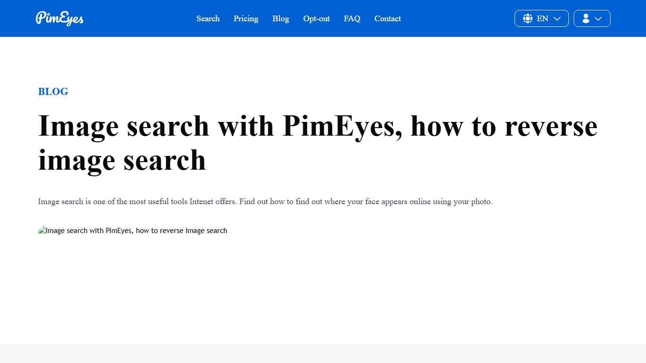Expand the EN language dropdown chevron
This screenshot has width=646, height=363.
coord(557,18)
